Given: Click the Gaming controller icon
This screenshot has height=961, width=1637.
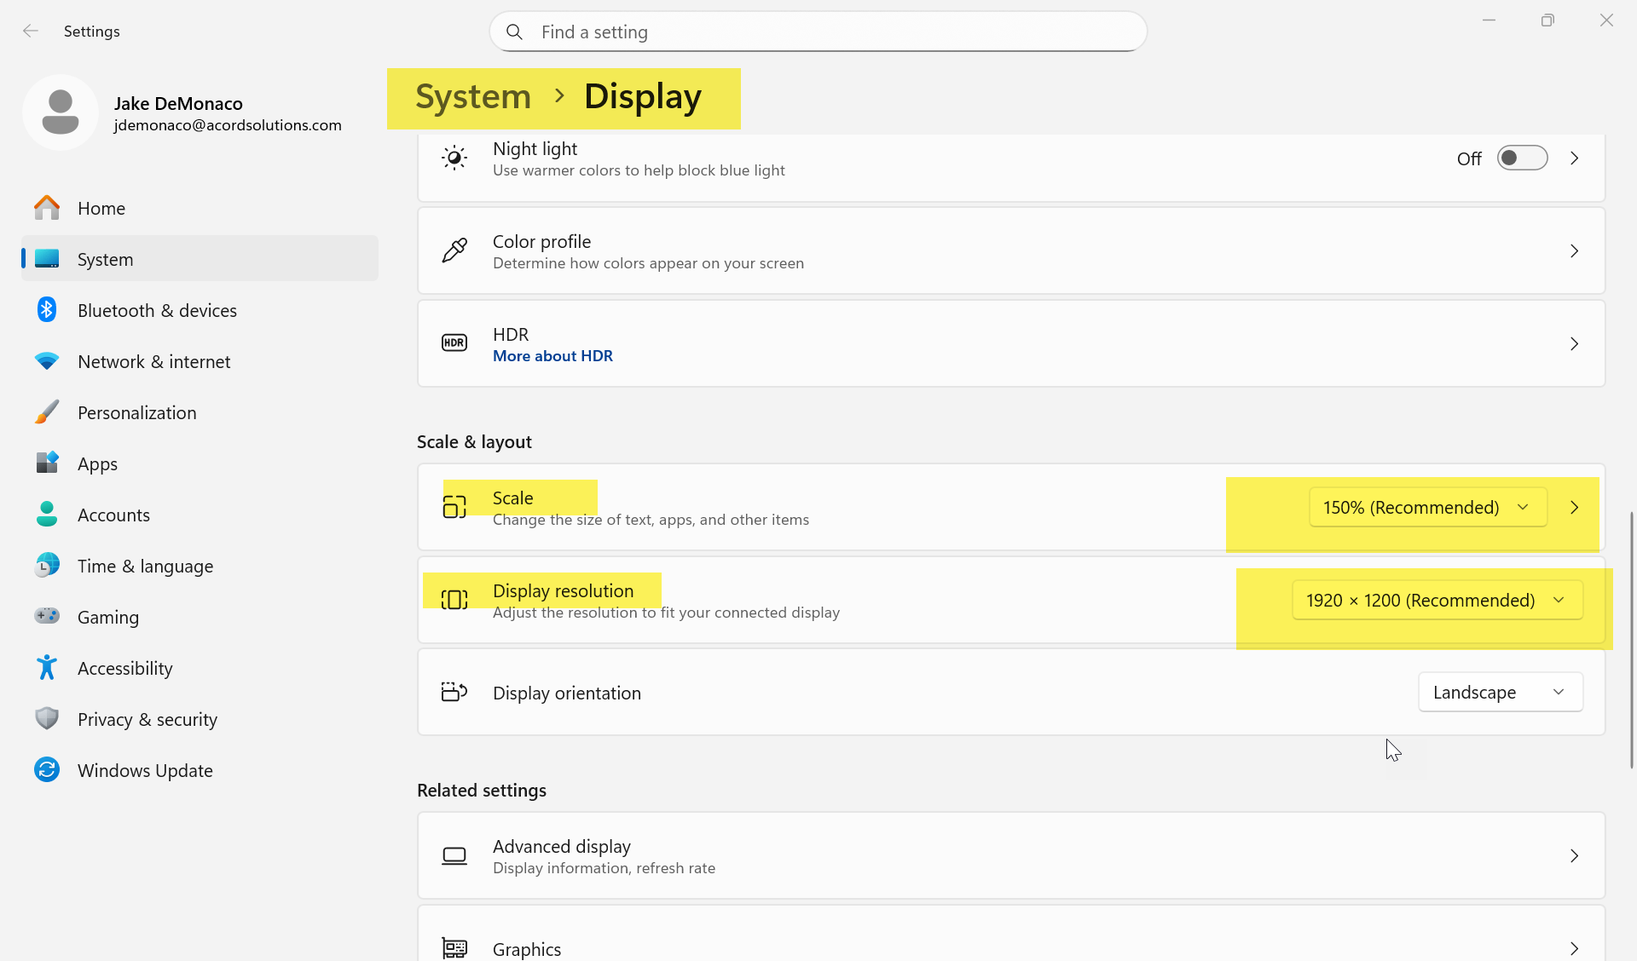Looking at the screenshot, I should pos(47,616).
